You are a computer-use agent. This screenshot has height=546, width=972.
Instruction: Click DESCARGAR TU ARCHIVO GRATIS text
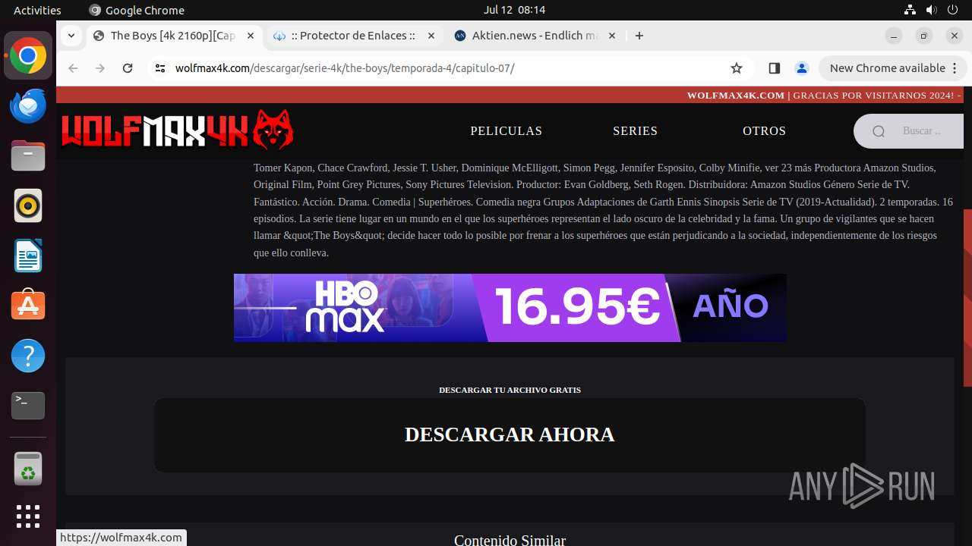click(510, 390)
